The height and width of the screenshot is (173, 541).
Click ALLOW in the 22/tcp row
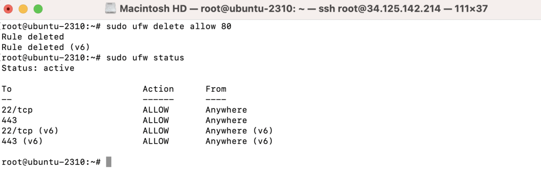pos(156,110)
